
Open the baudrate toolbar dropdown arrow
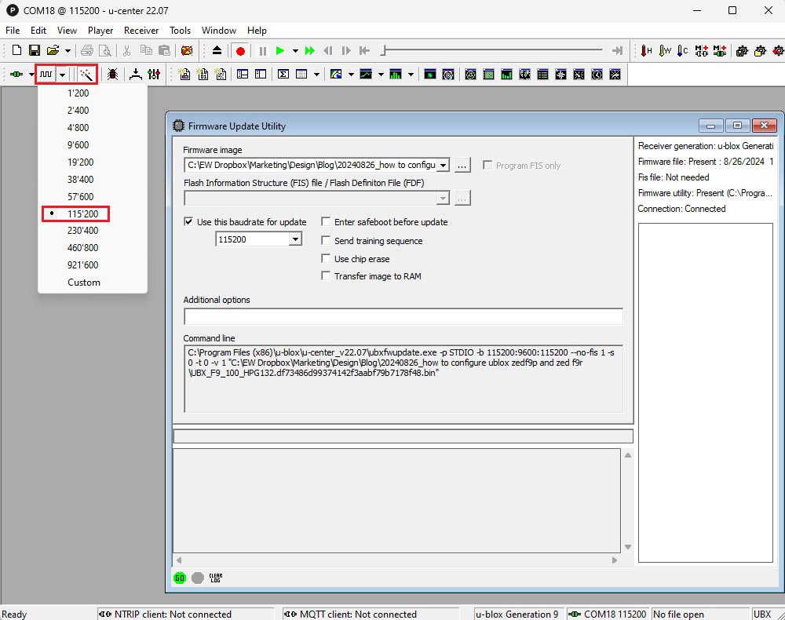coord(62,74)
